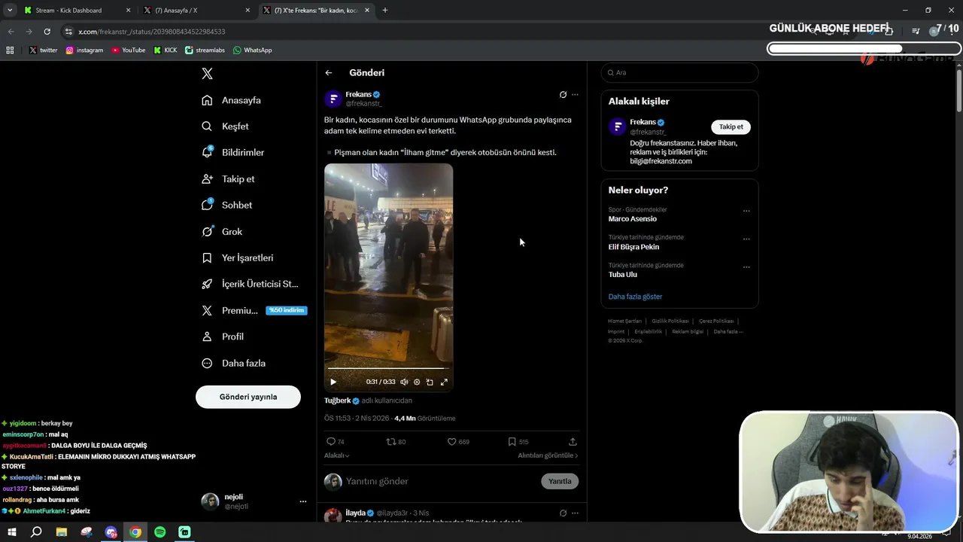
Task: Click the X logo in sidebar
Action: point(207,73)
